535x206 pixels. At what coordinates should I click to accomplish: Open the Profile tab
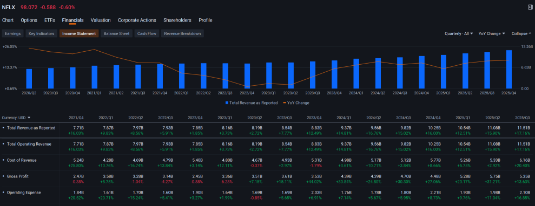pyautogui.click(x=206, y=20)
